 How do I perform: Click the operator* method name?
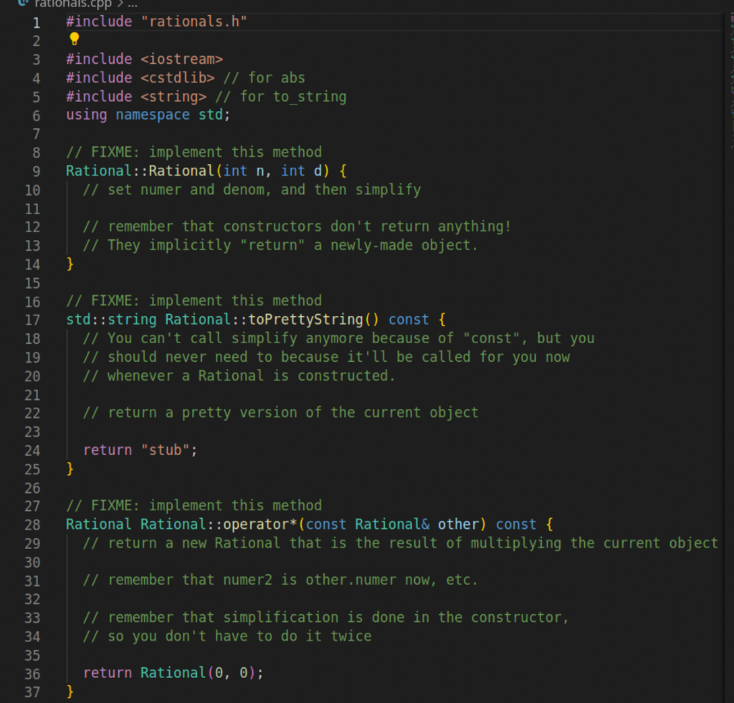pos(260,525)
